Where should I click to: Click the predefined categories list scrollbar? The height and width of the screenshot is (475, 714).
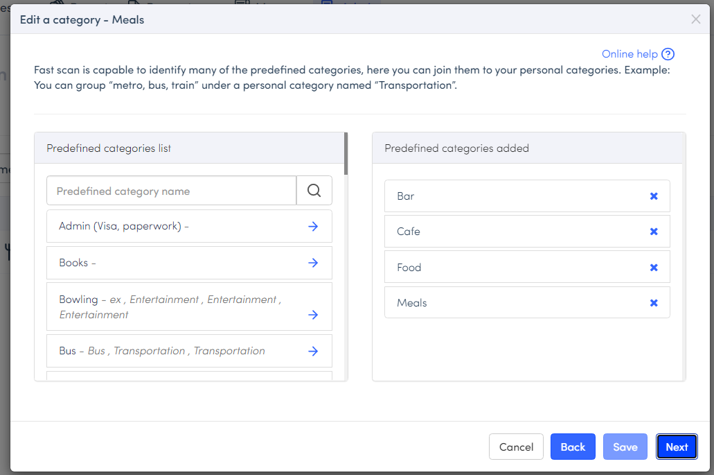pyautogui.click(x=346, y=154)
